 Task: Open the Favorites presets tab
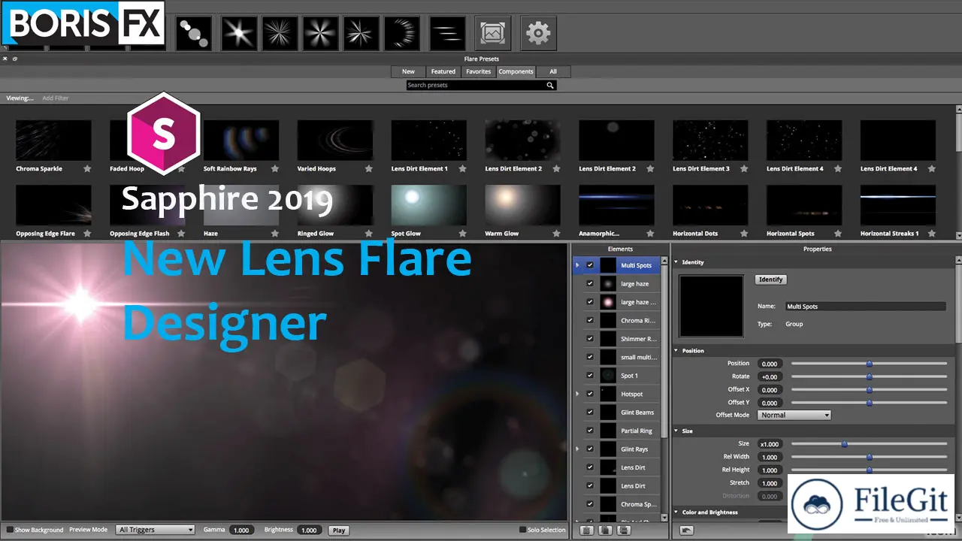click(478, 71)
